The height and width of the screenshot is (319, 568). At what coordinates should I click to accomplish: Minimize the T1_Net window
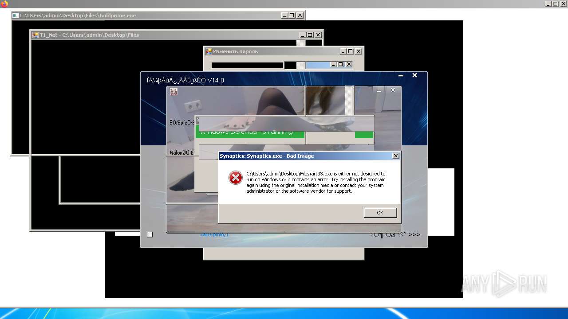coord(303,35)
